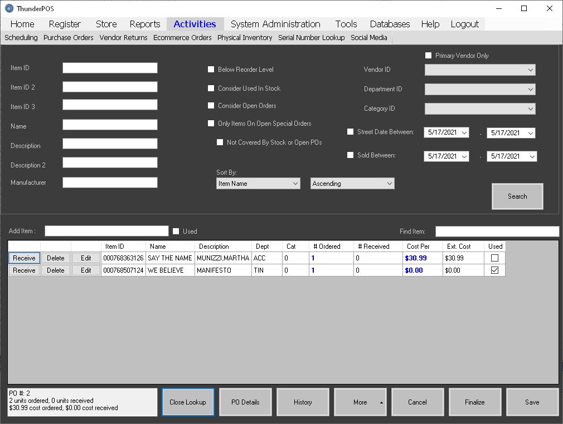Open Scheduling submenu item

point(21,37)
